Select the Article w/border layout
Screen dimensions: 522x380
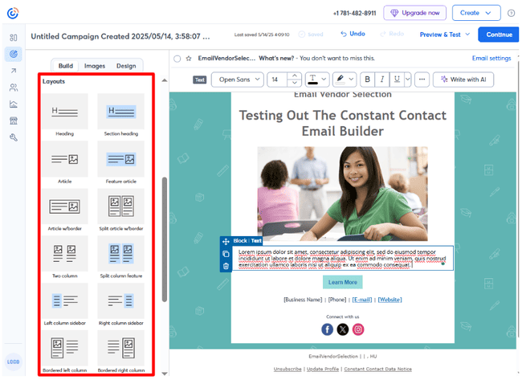click(x=64, y=210)
